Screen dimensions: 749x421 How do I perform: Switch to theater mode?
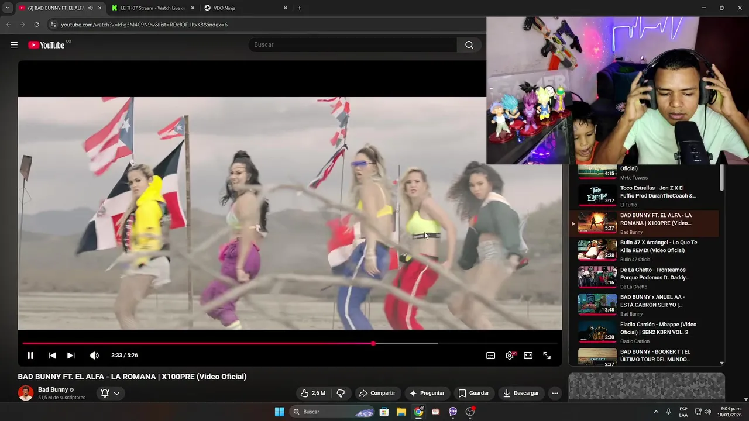pos(528,356)
